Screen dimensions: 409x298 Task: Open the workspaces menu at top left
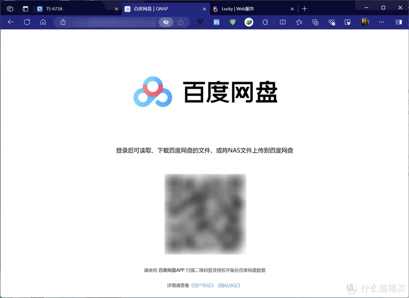(9, 8)
